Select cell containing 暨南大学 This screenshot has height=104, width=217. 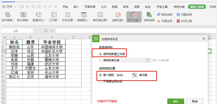52,60
